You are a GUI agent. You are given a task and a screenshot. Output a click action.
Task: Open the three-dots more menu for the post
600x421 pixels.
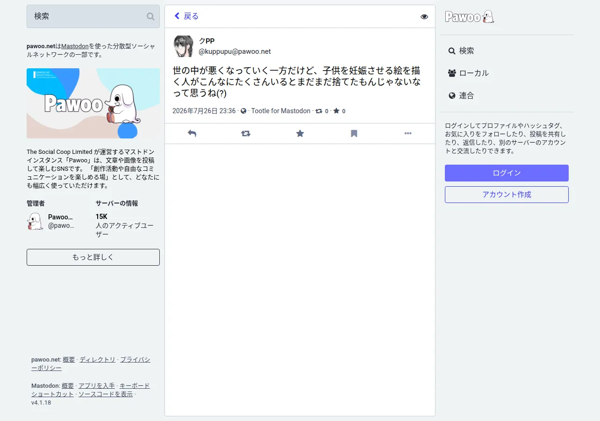click(408, 133)
